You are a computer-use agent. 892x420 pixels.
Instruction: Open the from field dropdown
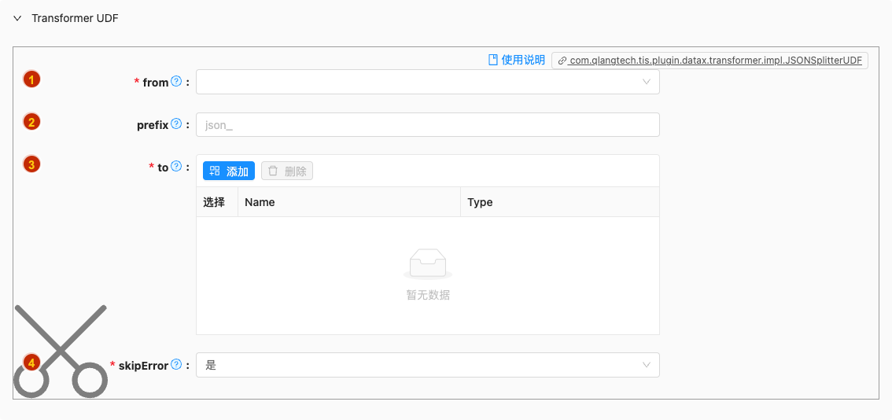427,82
